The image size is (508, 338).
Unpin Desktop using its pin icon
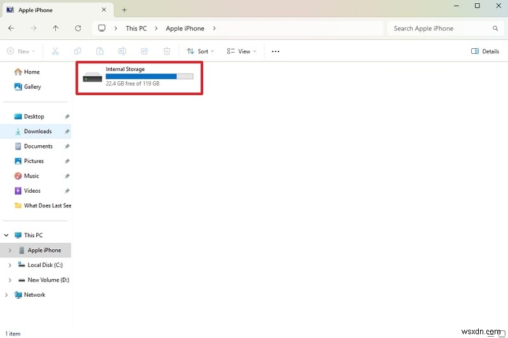(x=67, y=117)
